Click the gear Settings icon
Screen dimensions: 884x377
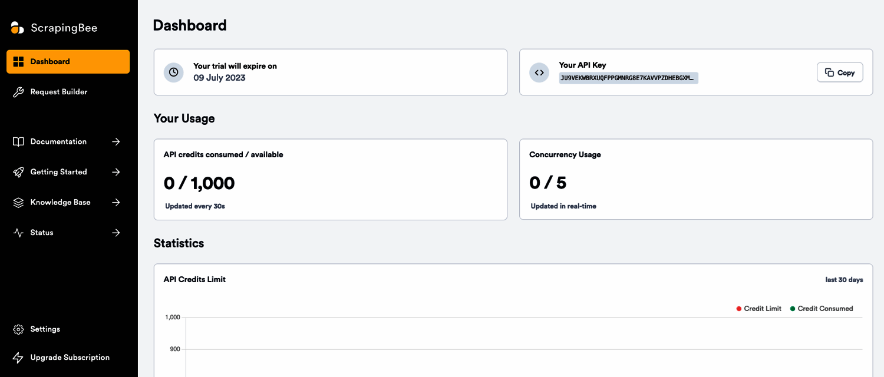click(x=18, y=329)
